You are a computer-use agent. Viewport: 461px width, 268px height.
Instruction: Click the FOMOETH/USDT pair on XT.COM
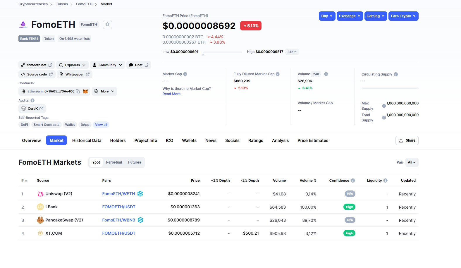click(x=119, y=233)
